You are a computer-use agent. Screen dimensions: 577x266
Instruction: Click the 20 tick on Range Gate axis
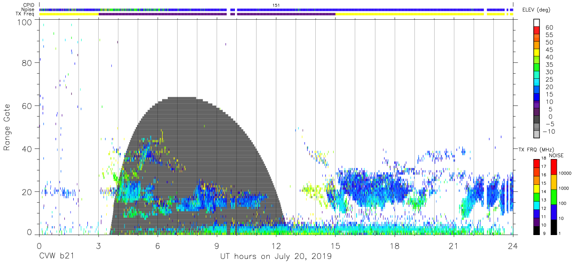click(x=27, y=191)
